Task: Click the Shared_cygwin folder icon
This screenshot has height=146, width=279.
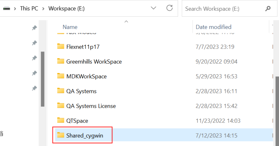Action: point(61,135)
